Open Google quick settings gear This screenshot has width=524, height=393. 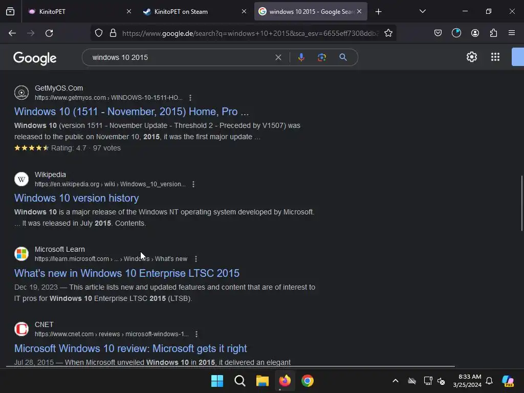pos(471,57)
